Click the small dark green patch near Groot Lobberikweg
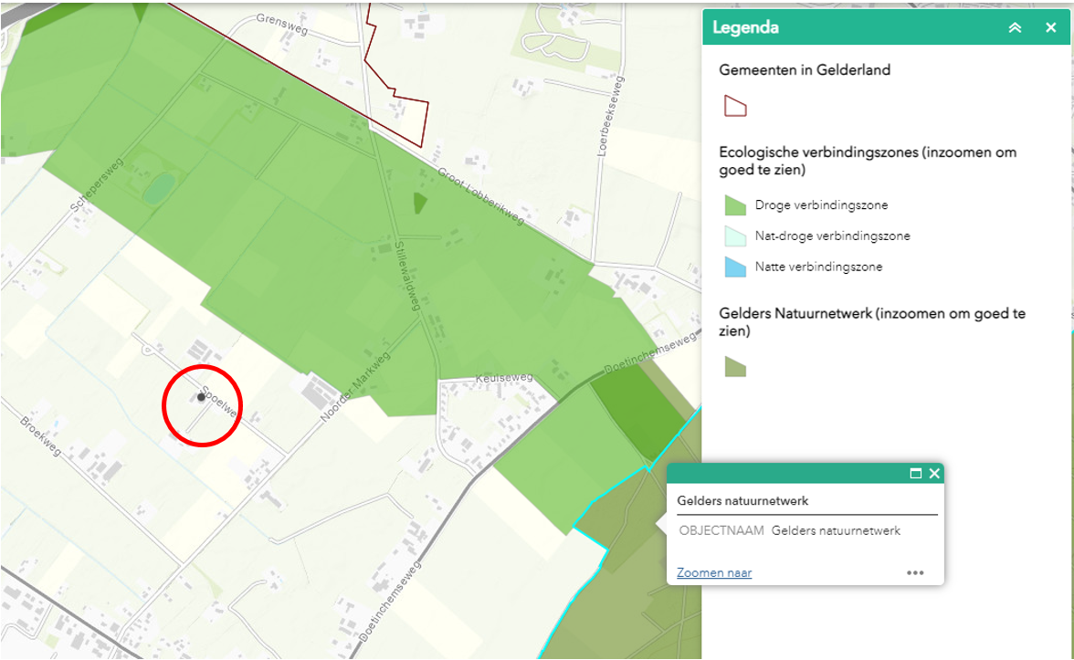1074x660 pixels. click(x=419, y=203)
